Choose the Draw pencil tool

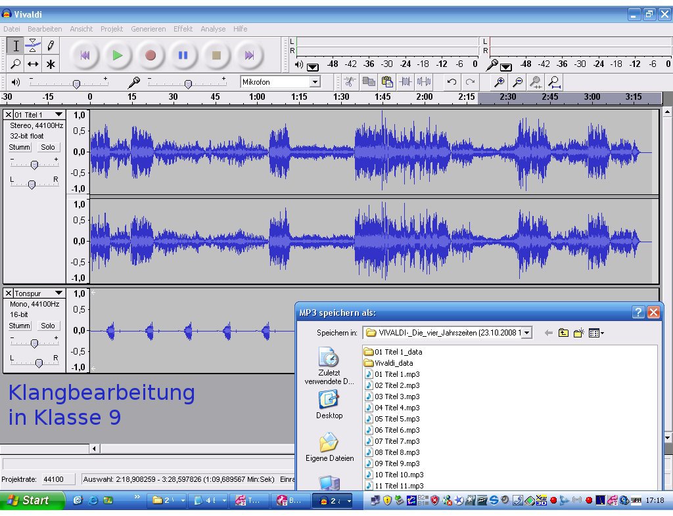coord(50,46)
